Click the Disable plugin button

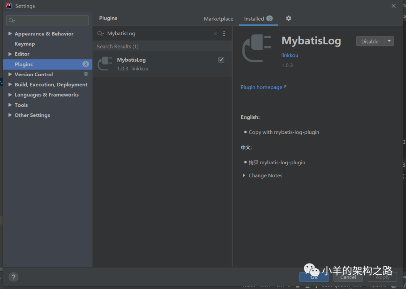pos(370,41)
